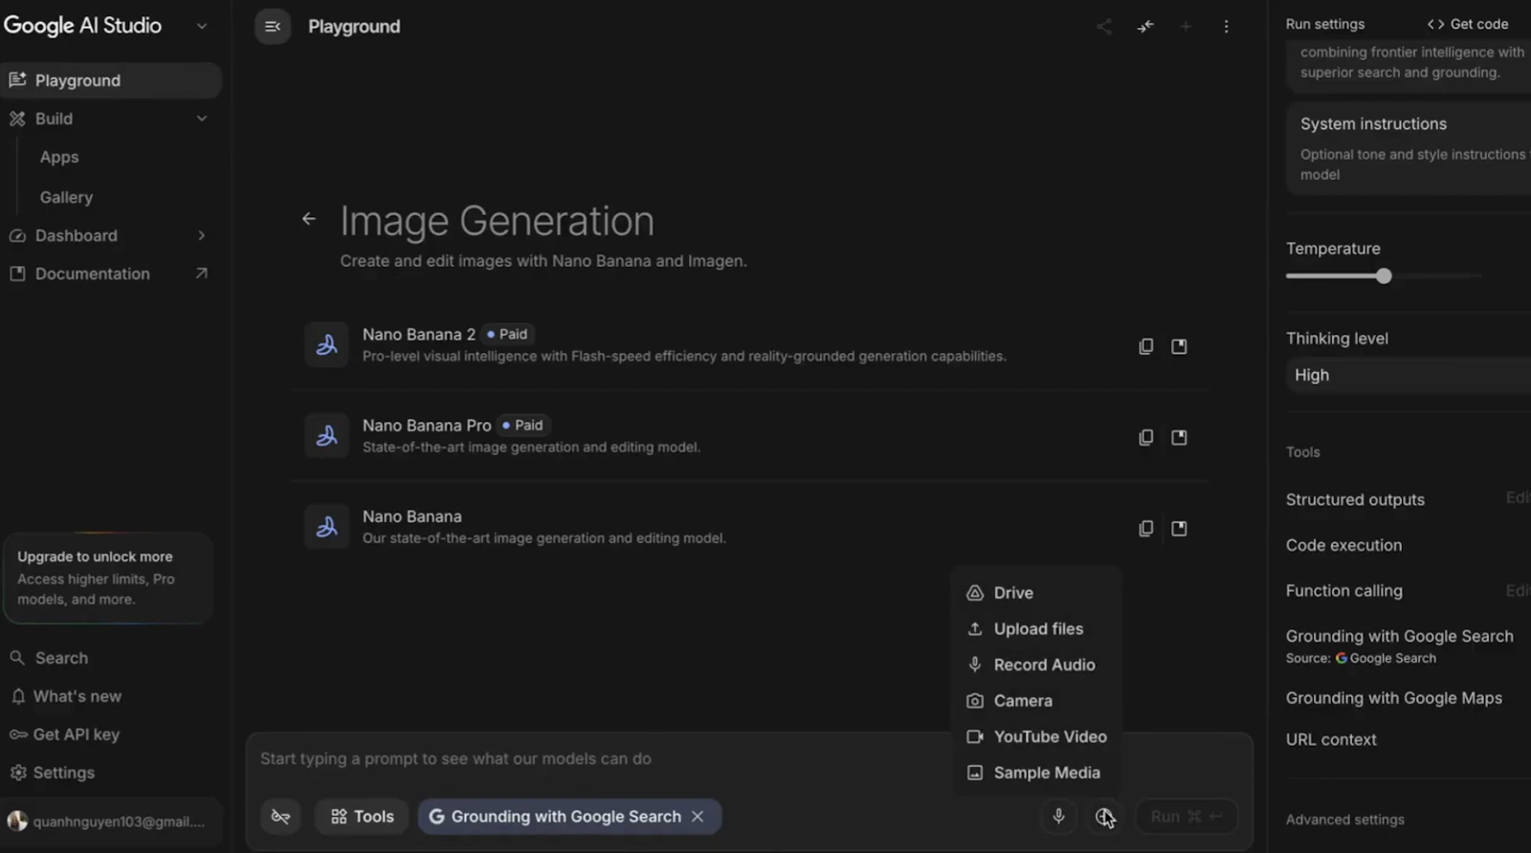This screenshot has height=853, width=1531.
Task: Open Playground in the sidebar
Action: [111, 80]
